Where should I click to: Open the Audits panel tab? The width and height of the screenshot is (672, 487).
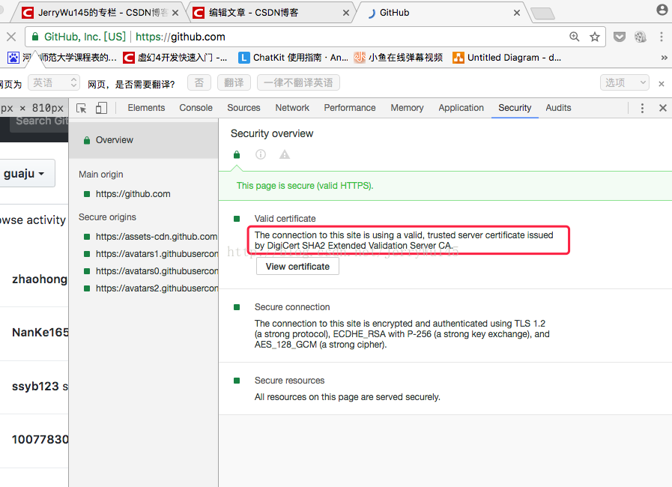558,108
